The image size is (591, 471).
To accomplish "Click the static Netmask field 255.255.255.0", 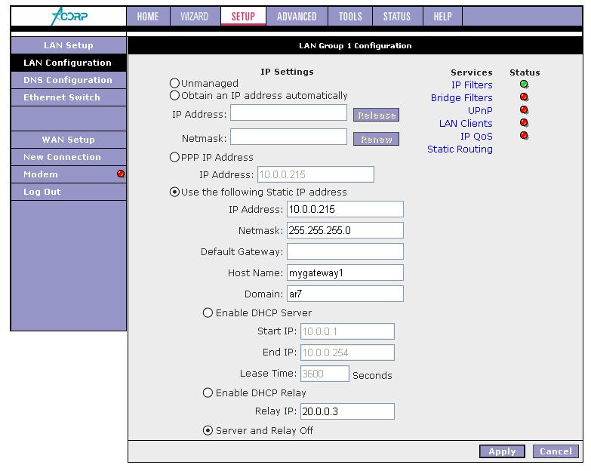I will click(345, 230).
